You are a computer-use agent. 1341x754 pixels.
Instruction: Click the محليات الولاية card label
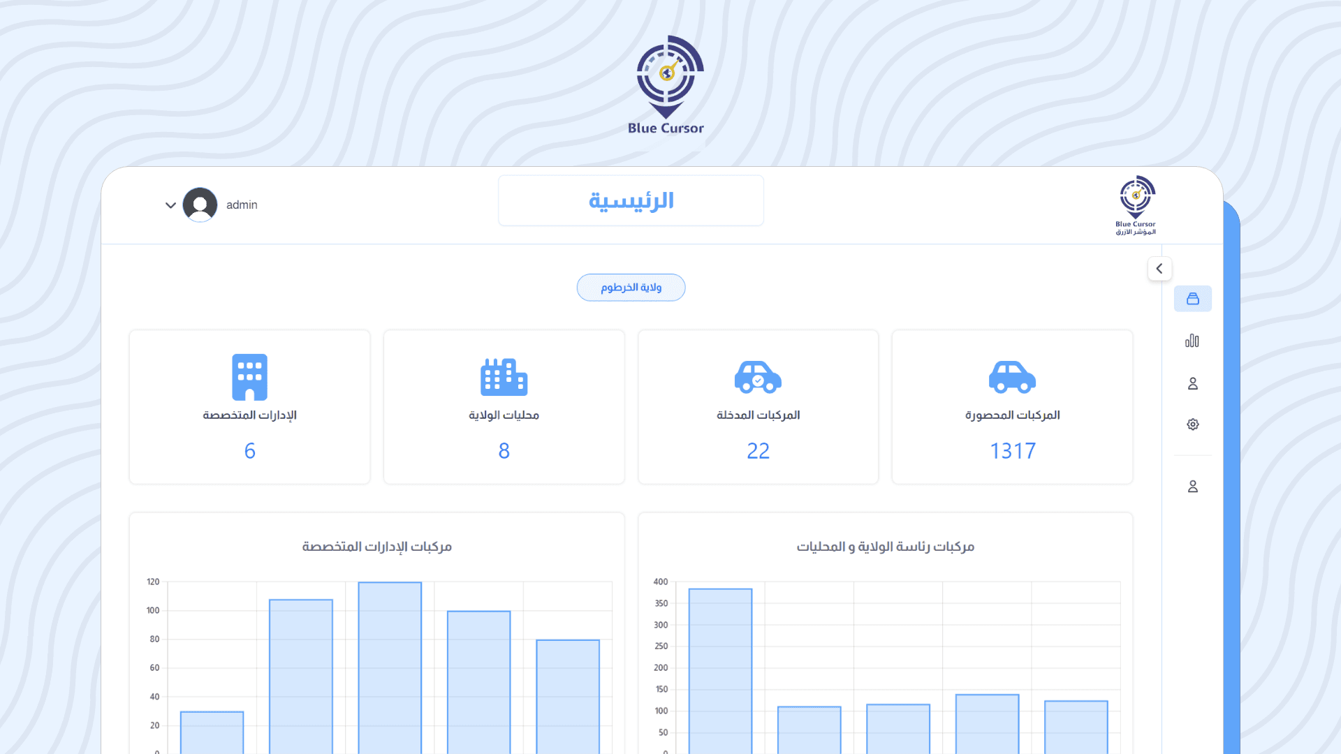tap(504, 415)
